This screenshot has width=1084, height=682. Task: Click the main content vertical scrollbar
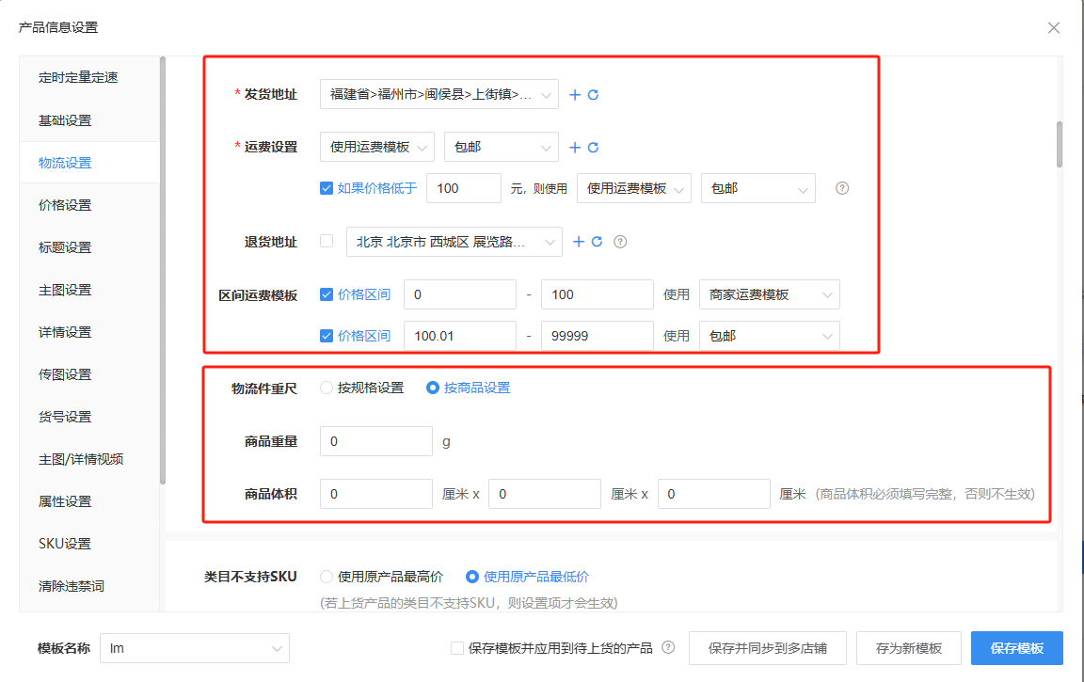pos(1060,145)
